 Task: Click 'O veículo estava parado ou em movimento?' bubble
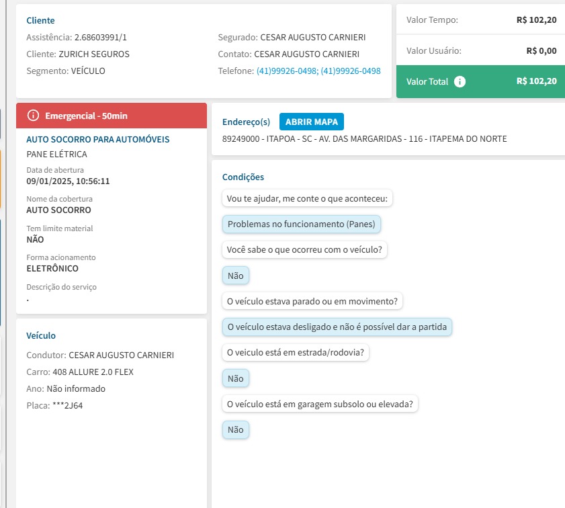pos(312,301)
